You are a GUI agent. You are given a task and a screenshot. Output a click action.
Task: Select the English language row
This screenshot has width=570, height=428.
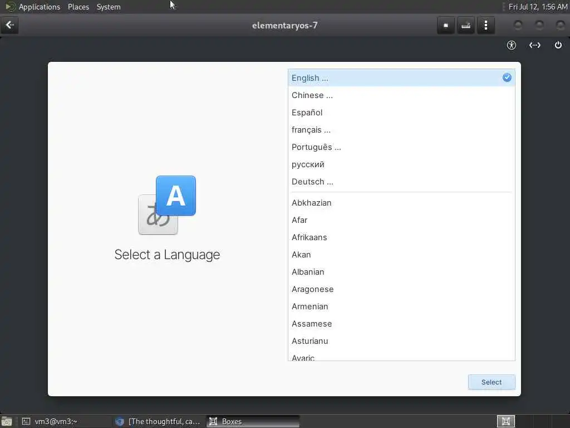pos(401,78)
